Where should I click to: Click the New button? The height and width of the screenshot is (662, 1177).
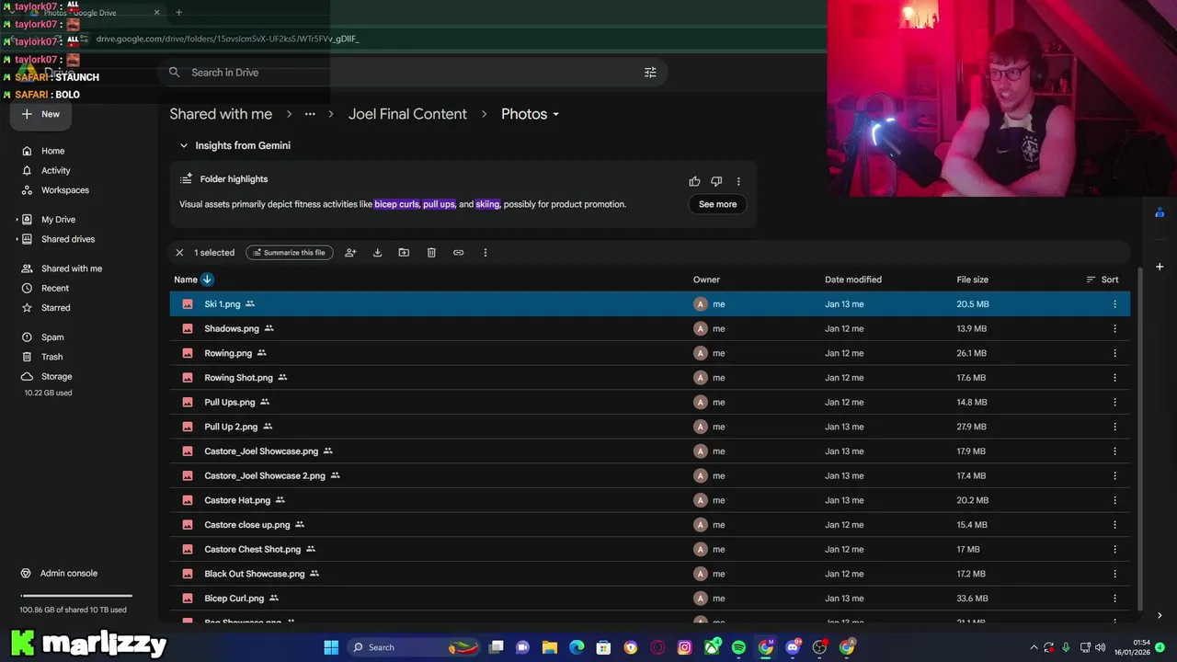(41, 114)
